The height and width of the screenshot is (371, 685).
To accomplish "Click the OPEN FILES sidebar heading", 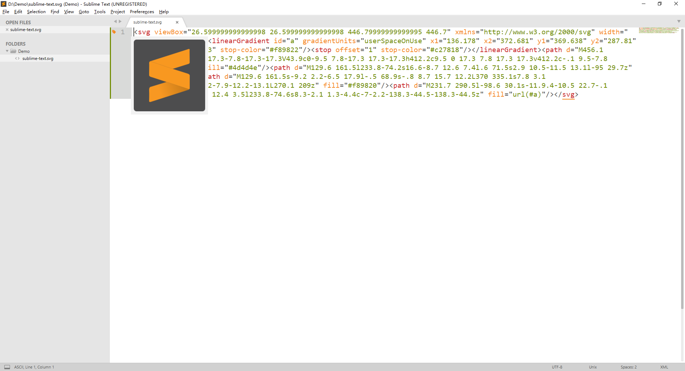I will coord(18,22).
